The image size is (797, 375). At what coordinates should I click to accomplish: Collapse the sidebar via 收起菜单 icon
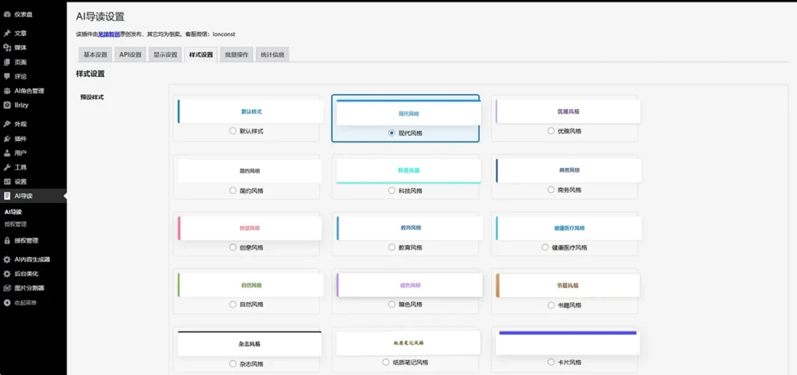click(7, 302)
